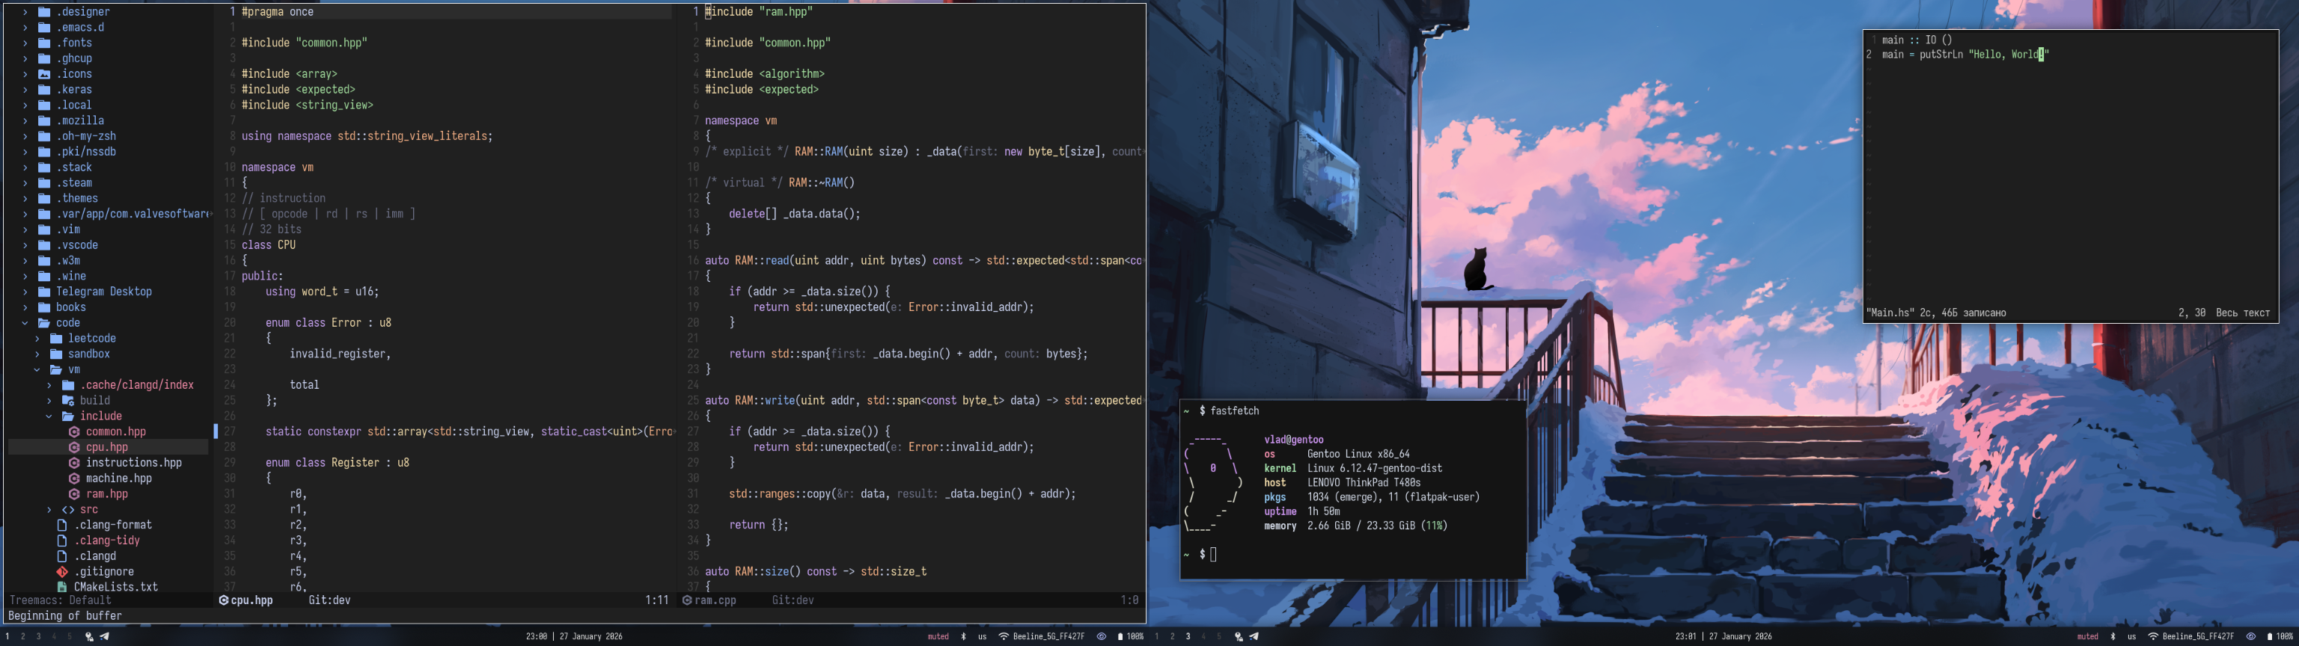2299x646 pixels.
Task: Select workspace 1 on the 23:01 bar
Action: [1157, 636]
